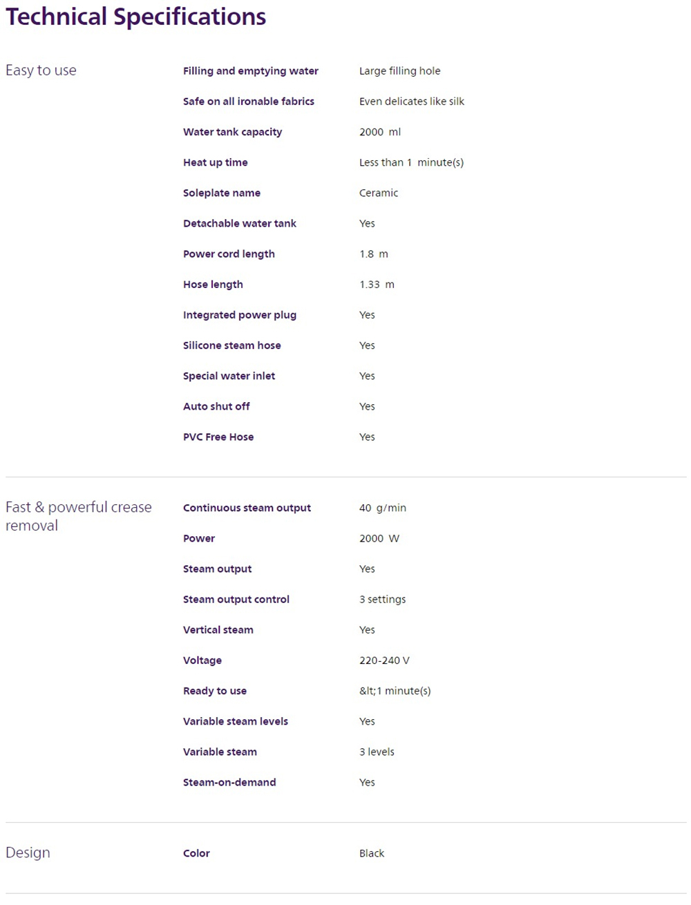691x905 pixels.
Task: Click the Technical Specifications heading
Action: pyautogui.click(x=135, y=17)
